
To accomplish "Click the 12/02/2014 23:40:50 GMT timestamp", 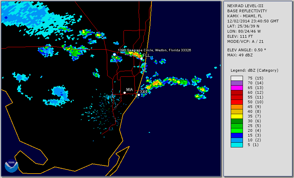I will (x=253, y=21).
